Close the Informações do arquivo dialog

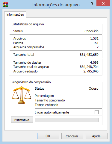[103, 3]
